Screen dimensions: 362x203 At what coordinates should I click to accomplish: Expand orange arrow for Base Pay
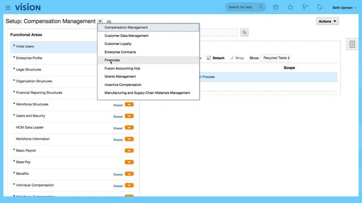pos(130,162)
